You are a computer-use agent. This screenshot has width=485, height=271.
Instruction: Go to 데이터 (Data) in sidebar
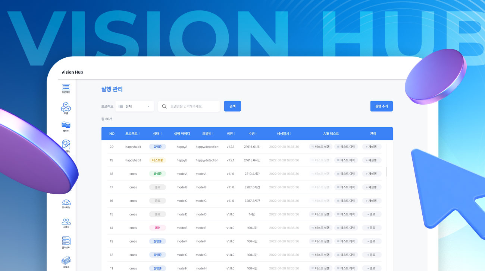(x=66, y=126)
